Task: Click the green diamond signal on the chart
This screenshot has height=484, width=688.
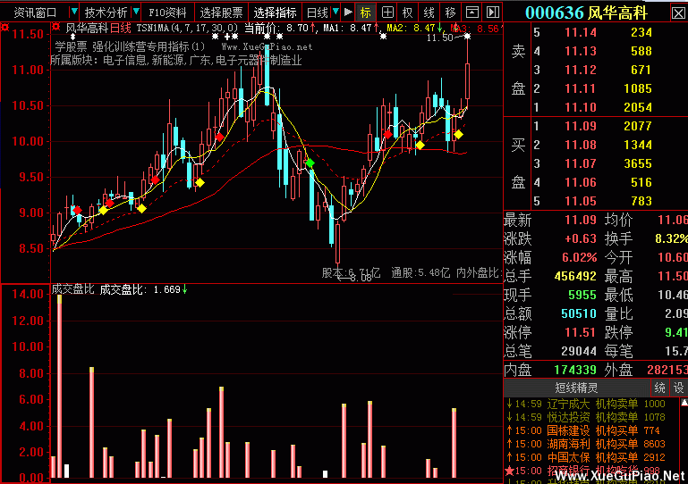Action: point(310,163)
